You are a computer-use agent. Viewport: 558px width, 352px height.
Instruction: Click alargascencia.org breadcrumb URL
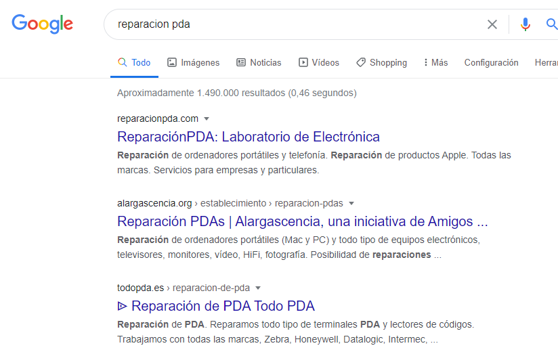click(x=230, y=203)
